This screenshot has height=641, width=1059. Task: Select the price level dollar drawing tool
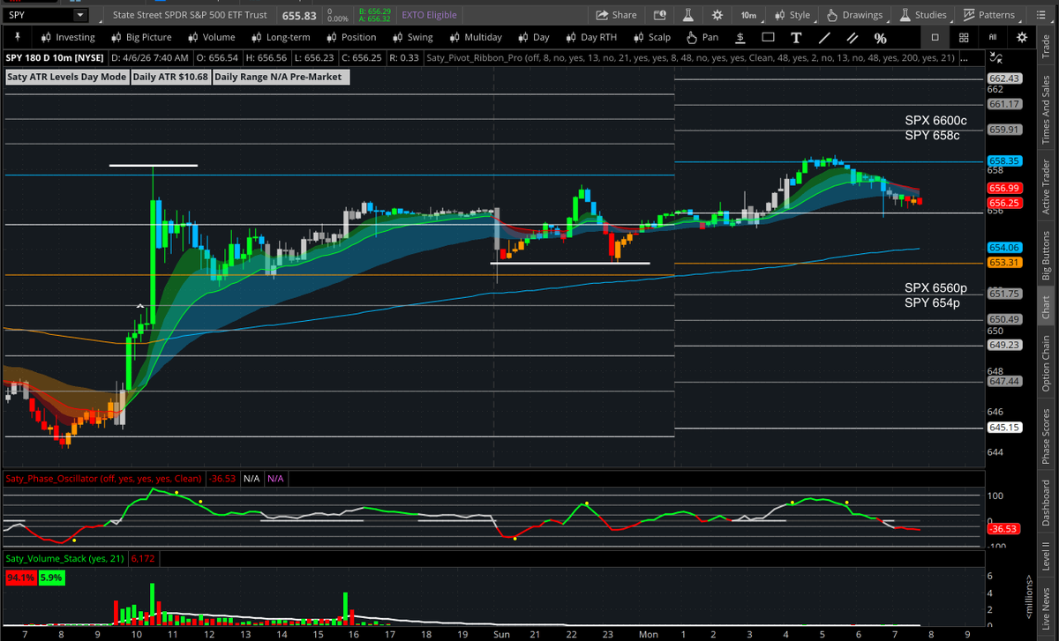pyautogui.click(x=740, y=37)
